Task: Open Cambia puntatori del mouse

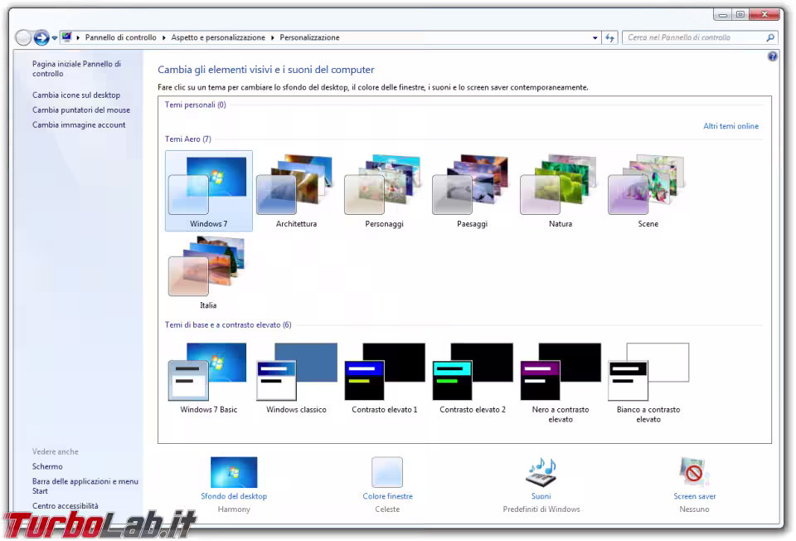Action: pyautogui.click(x=81, y=110)
